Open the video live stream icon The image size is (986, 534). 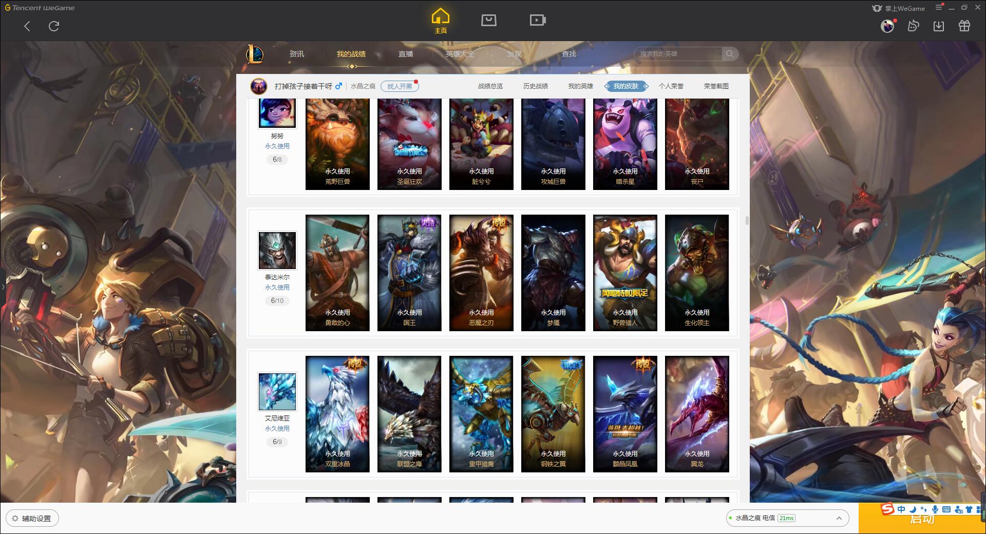tap(538, 21)
